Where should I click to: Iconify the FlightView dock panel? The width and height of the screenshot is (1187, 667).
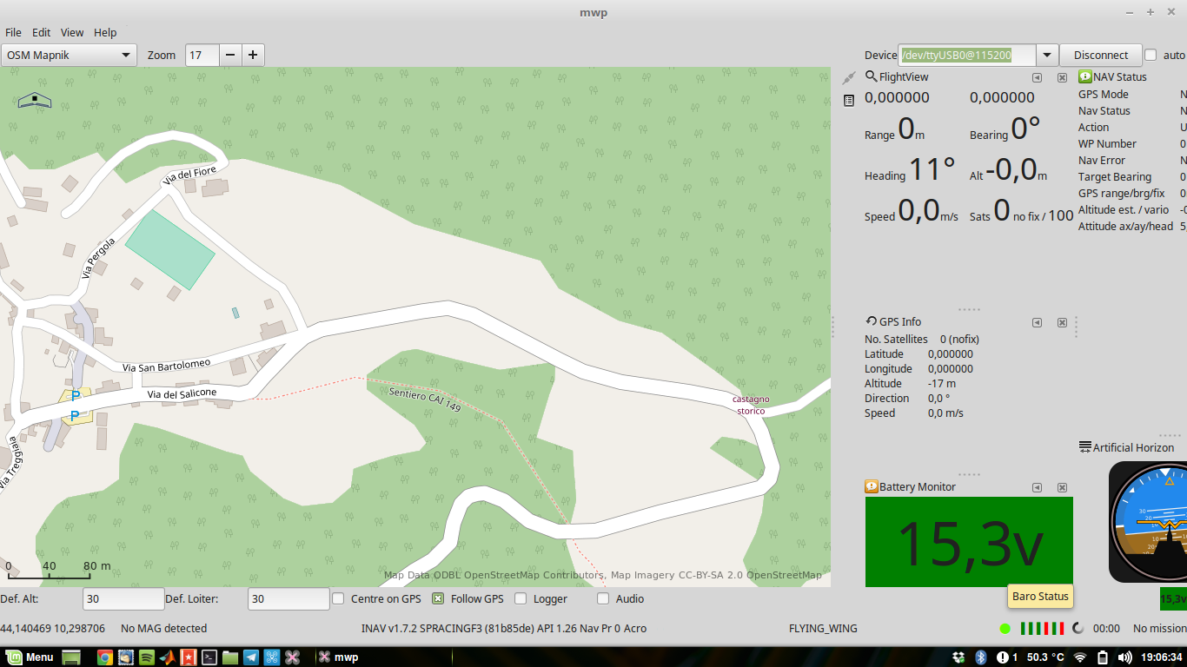click(x=1037, y=77)
